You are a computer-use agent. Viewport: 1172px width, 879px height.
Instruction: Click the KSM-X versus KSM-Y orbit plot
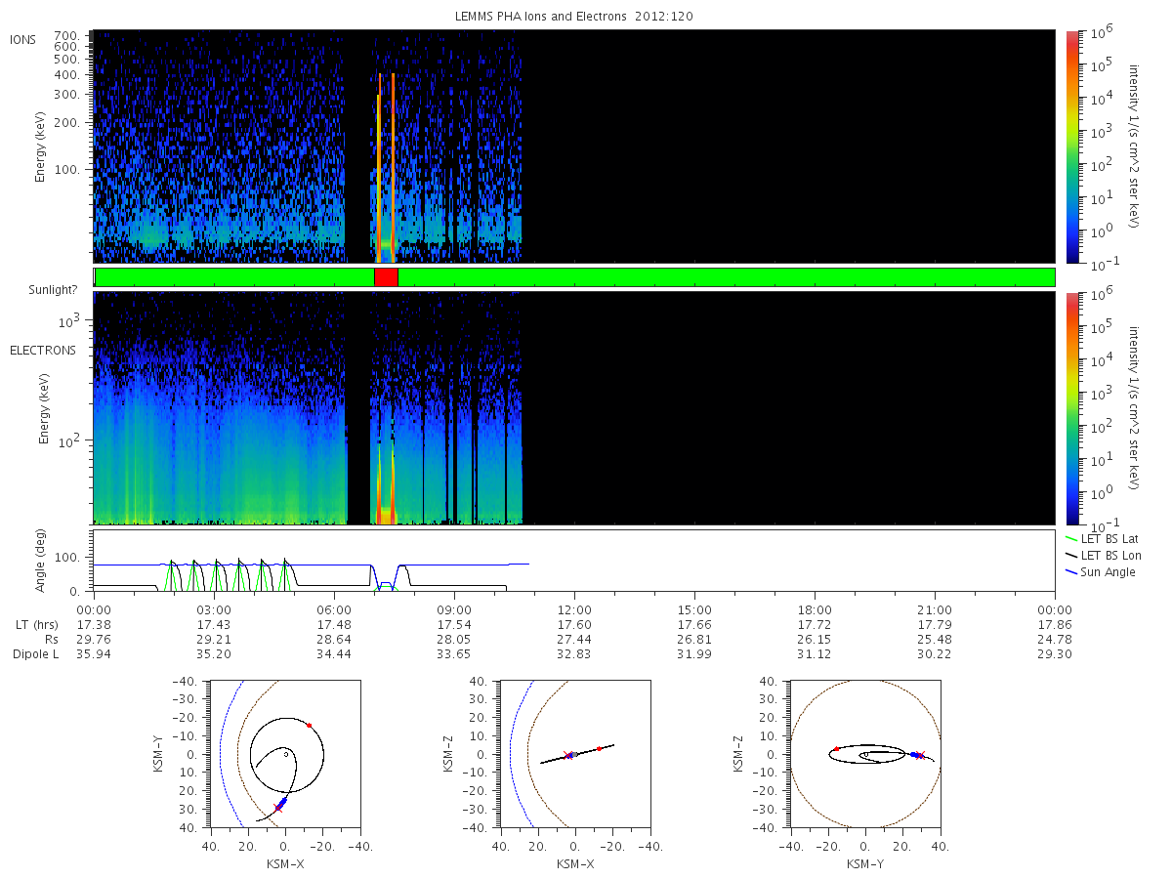284,754
